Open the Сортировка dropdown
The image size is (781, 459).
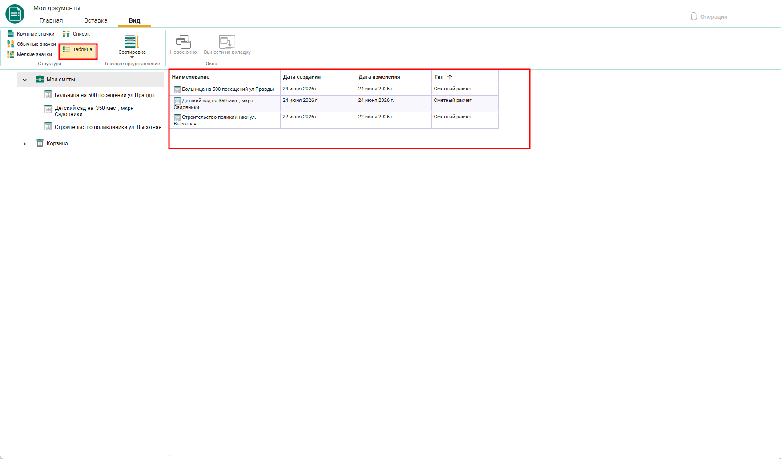[132, 46]
